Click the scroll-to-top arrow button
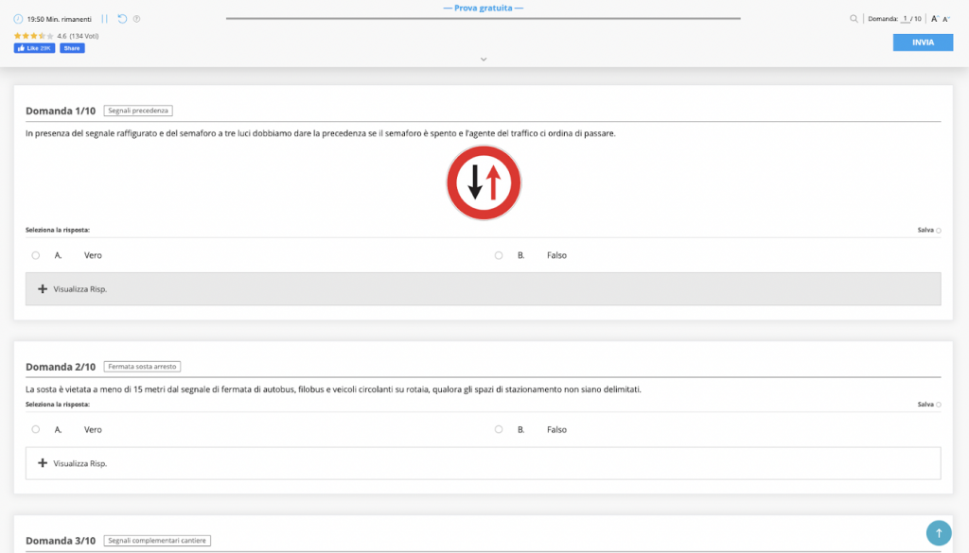Image resolution: width=969 pixels, height=553 pixels. click(938, 532)
